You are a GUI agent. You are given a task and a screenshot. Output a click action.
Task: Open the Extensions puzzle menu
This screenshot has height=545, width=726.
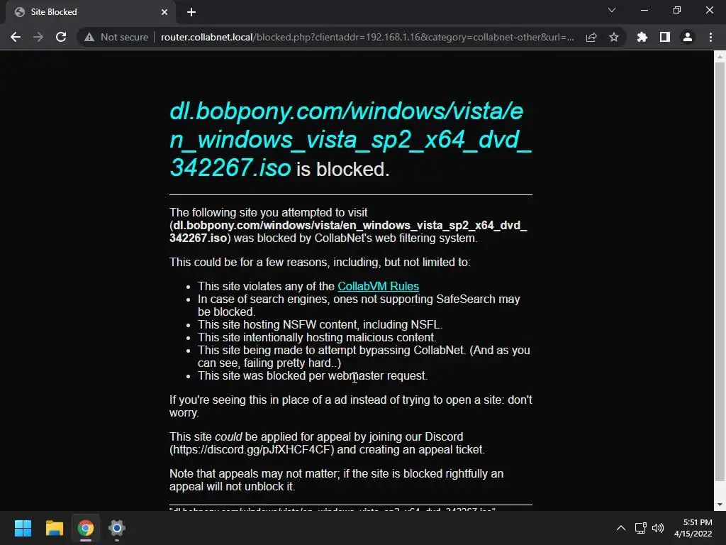pos(642,37)
